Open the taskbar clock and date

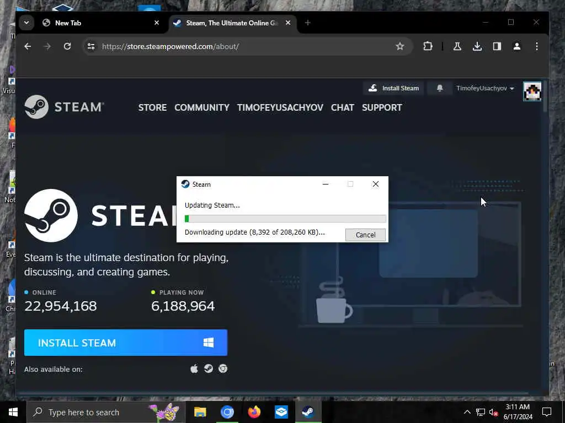[x=518, y=412]
